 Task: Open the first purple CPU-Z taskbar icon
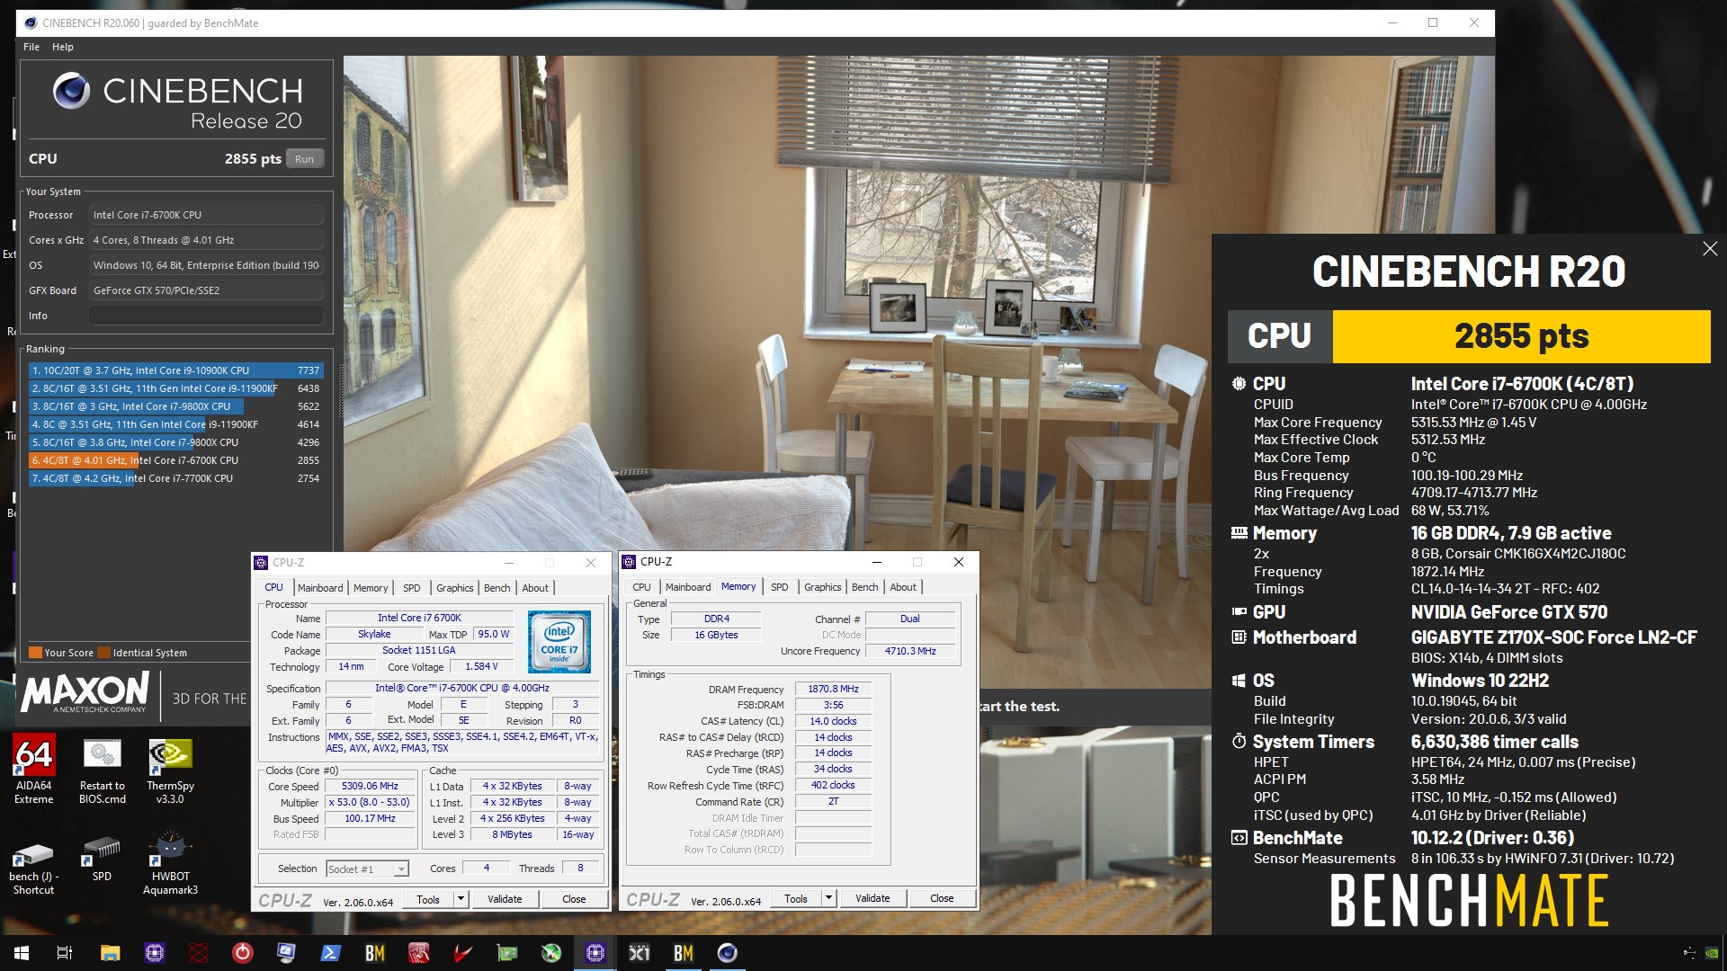[x=155, y=953]
